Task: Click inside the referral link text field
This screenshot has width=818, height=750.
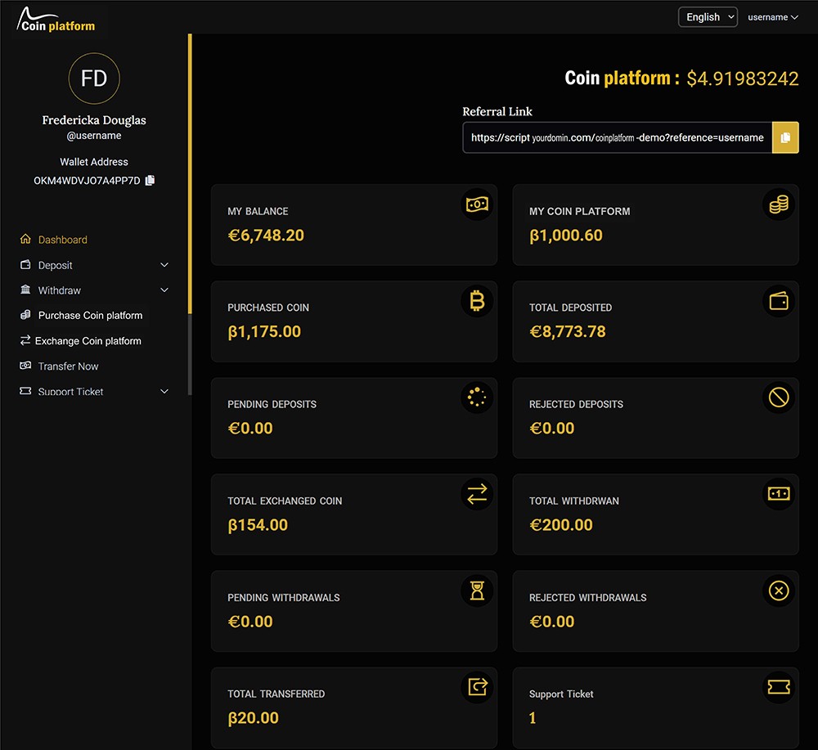Action: point(617,137)
